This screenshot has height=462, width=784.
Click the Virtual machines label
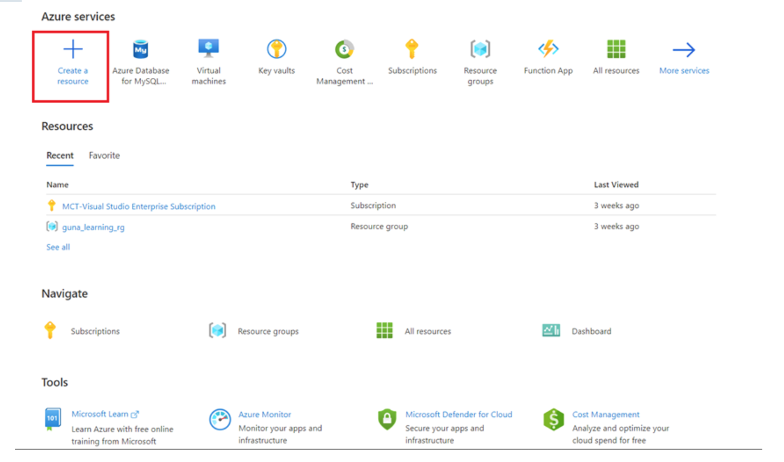(209, 76)
